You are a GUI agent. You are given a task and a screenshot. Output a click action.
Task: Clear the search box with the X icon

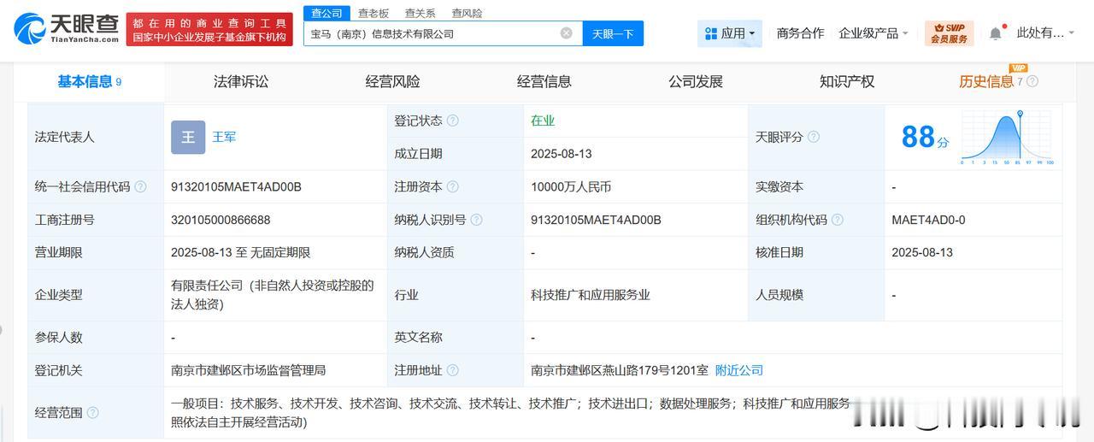coord(567,33)
